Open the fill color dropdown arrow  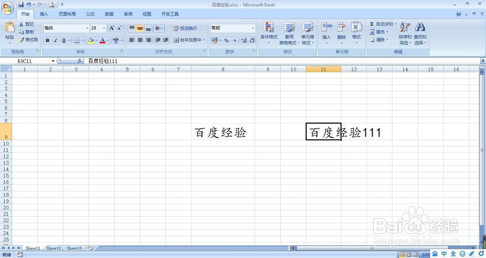click(x=96, y=40)
